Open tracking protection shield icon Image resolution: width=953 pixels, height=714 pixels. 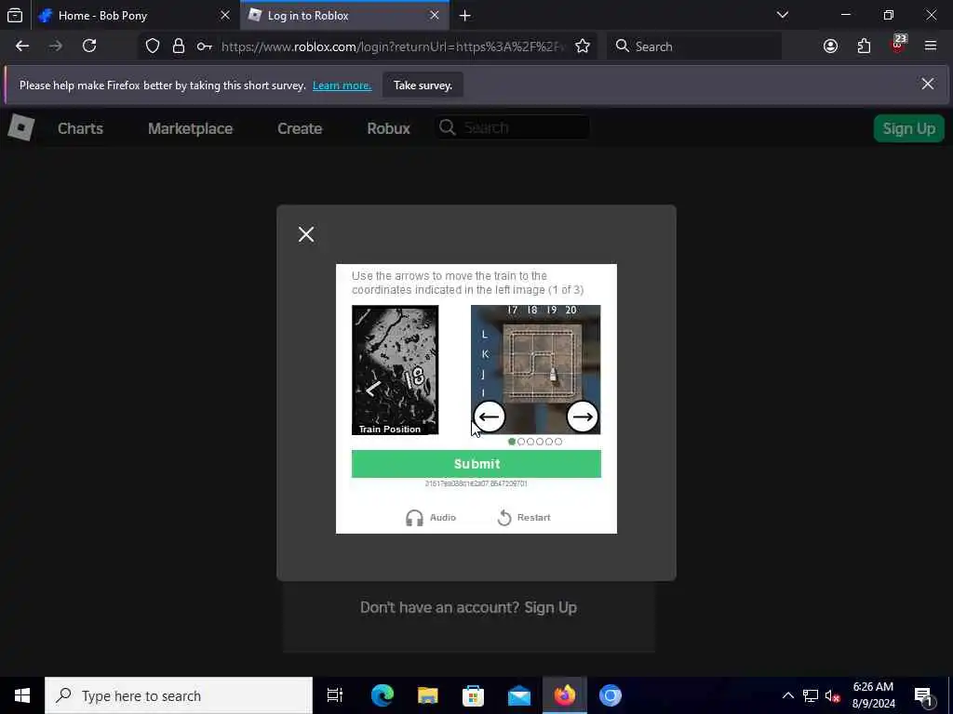point(153,46)
